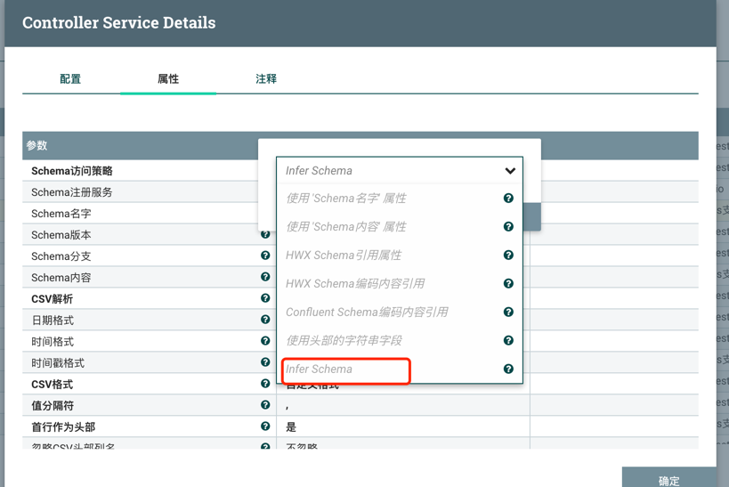Click the 首行作为头部 value cell 是

291,427
